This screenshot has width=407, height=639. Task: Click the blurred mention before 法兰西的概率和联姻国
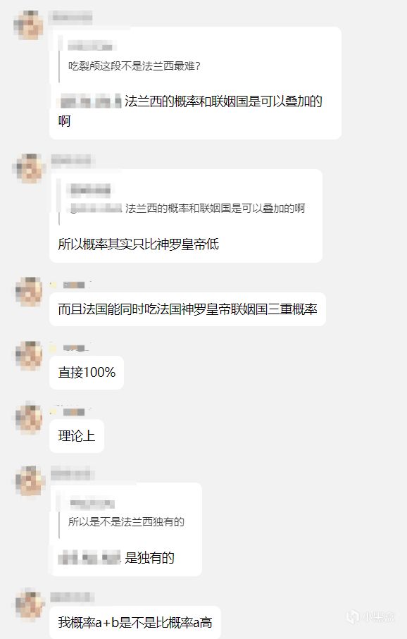point(90,101)
